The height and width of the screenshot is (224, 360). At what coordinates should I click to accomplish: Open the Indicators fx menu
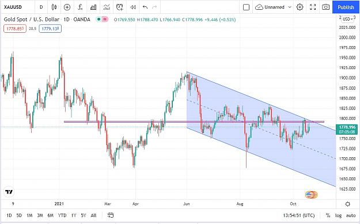pos(80,7)
